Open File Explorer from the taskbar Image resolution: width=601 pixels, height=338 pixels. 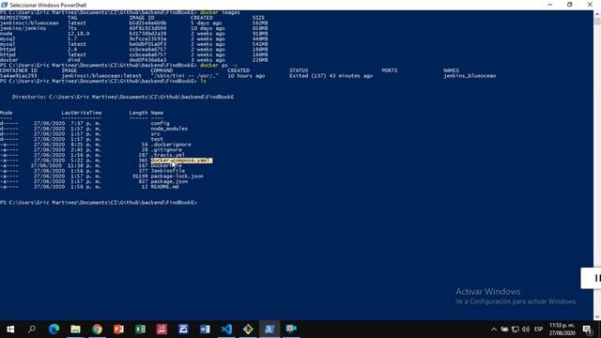click(x=75, y=329)
